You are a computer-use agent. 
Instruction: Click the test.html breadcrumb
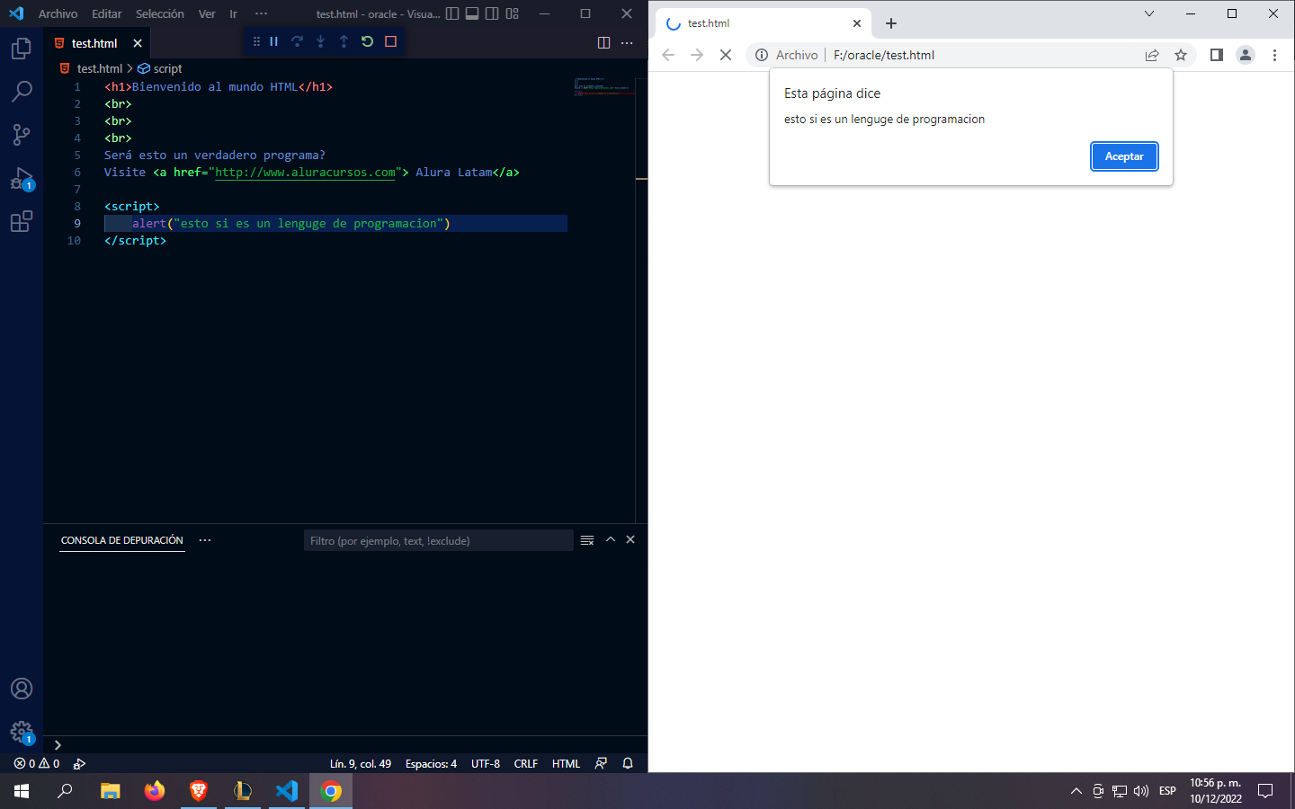pyautogui.click(x=92, y=68)
